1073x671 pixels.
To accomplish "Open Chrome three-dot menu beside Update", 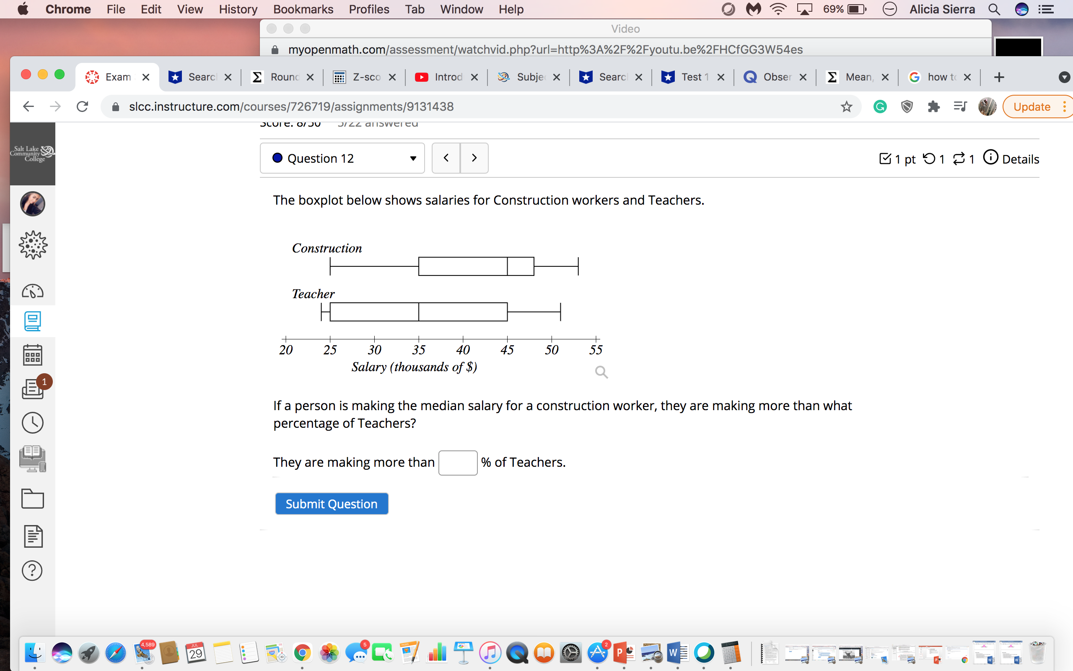I will [x=1064, y=107].
